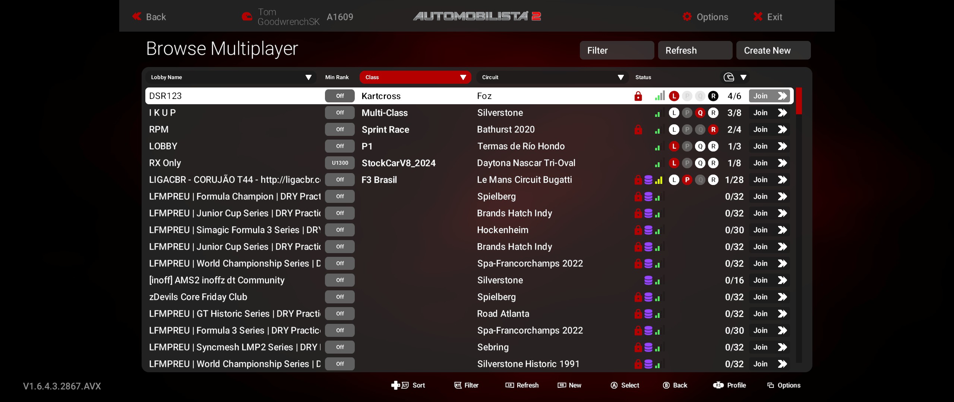
Task: Toggle Min Rank Off on DSR123 row
Action: [x=340, y=96]
